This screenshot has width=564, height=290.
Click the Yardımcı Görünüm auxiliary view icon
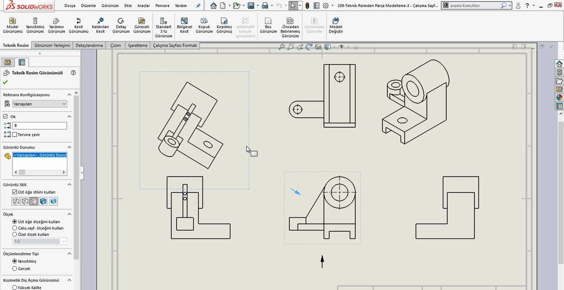coord(56,21)
